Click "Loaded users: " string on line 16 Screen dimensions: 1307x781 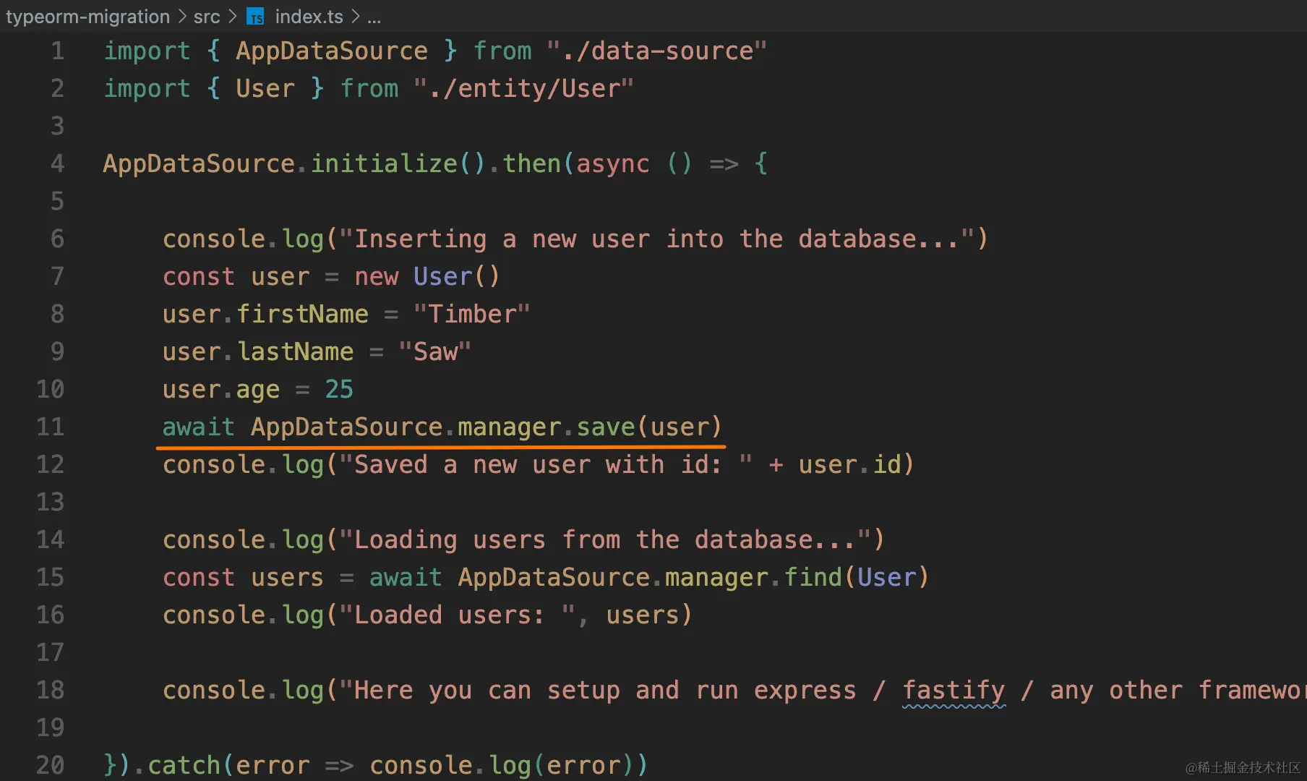(458, 615)
